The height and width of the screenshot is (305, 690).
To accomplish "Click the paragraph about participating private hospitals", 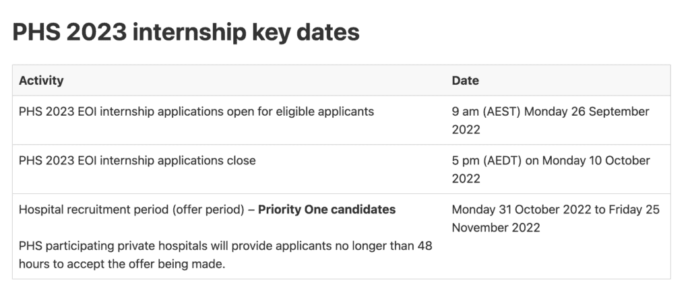I will point(225,255).
